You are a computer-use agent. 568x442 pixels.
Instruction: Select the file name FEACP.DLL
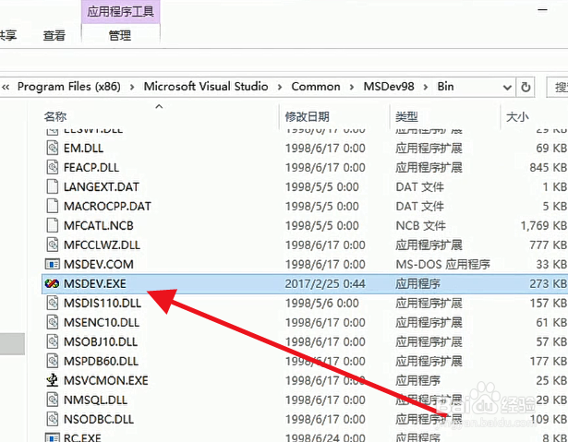pos(91,167)
